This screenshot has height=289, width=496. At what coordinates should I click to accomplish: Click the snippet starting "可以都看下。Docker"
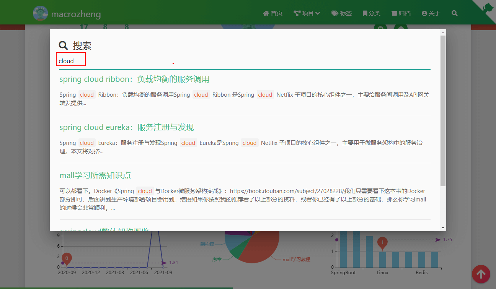(x=243, y=200)
